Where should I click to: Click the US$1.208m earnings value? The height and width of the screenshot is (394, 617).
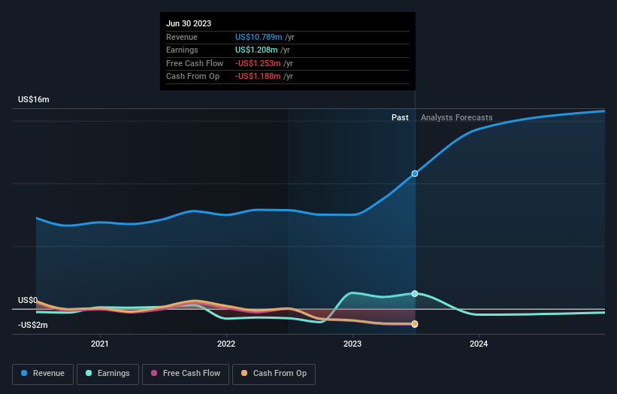(x=256, y=50)
